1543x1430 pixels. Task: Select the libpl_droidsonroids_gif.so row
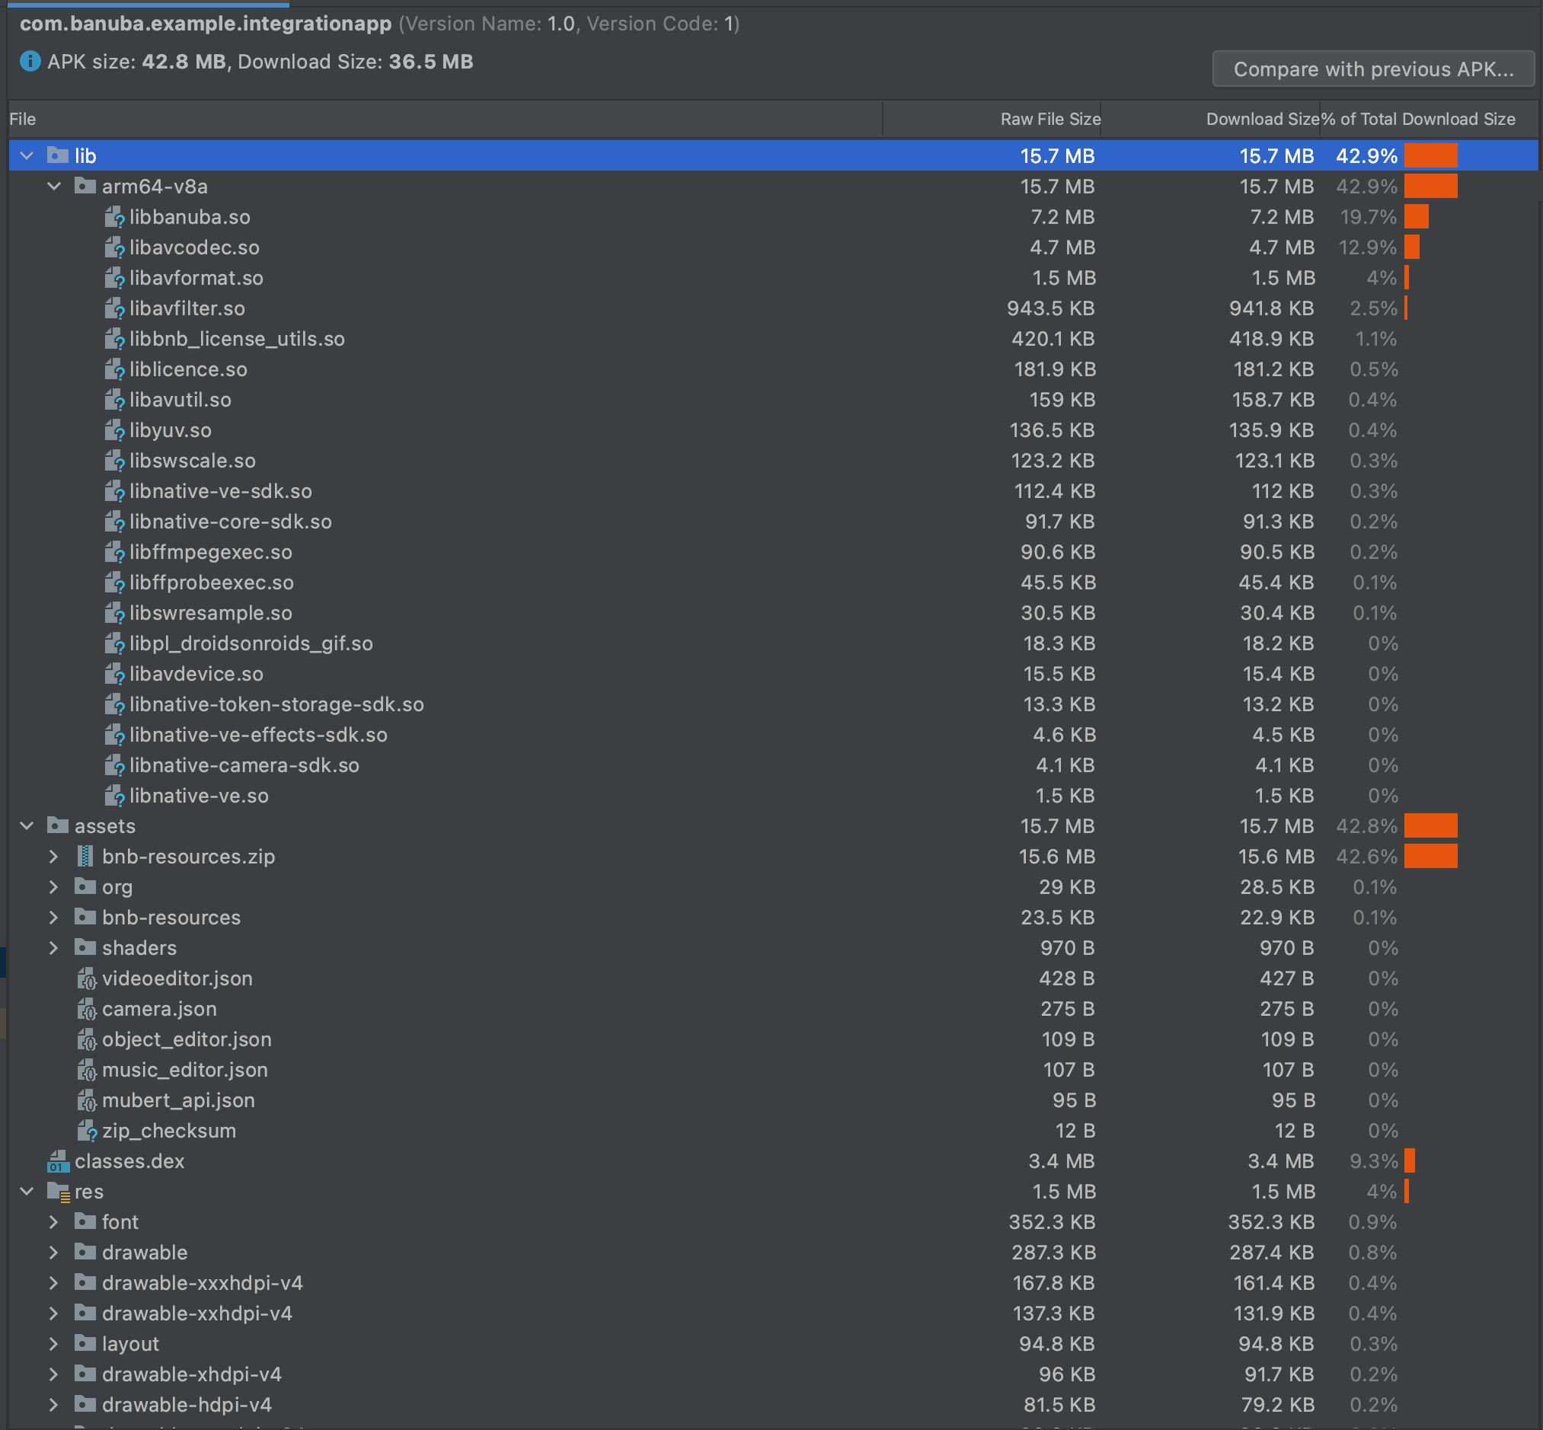773,643
